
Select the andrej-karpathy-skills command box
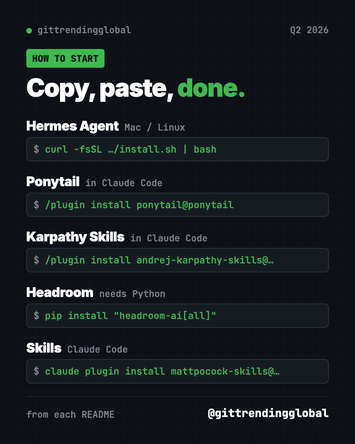(177, 260)
